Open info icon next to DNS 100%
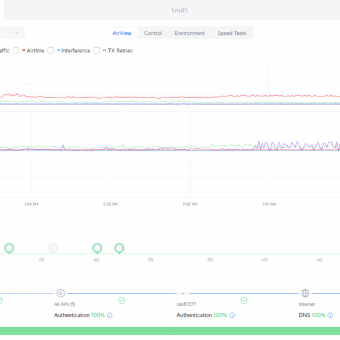 tap(330, 315)
